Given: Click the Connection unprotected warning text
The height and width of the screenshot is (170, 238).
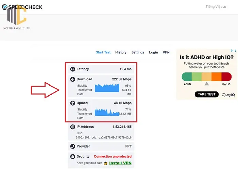Looking at the screenshot, I should click(x=113, y=156).
